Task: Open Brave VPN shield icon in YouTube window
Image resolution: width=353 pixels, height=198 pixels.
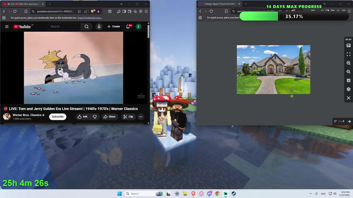Action: point(141,11)
